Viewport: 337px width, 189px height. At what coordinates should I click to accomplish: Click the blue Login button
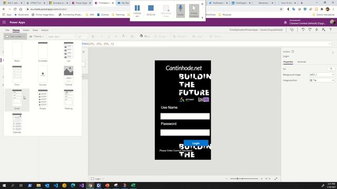click(x=196, y=143)
